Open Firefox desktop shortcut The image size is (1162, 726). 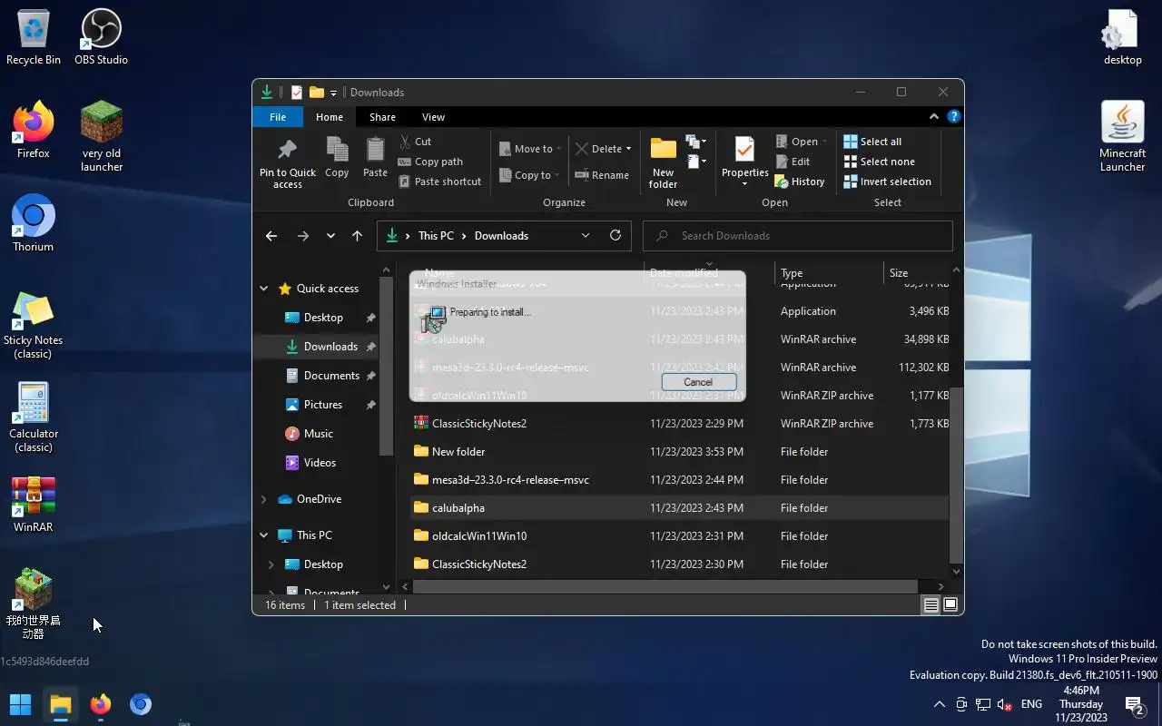click(x=33, y=131)
